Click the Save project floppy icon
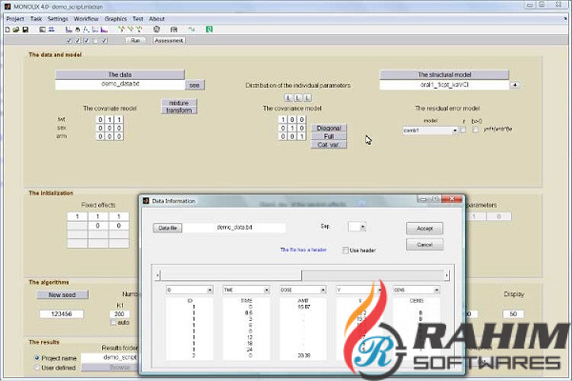 (25, 30)
